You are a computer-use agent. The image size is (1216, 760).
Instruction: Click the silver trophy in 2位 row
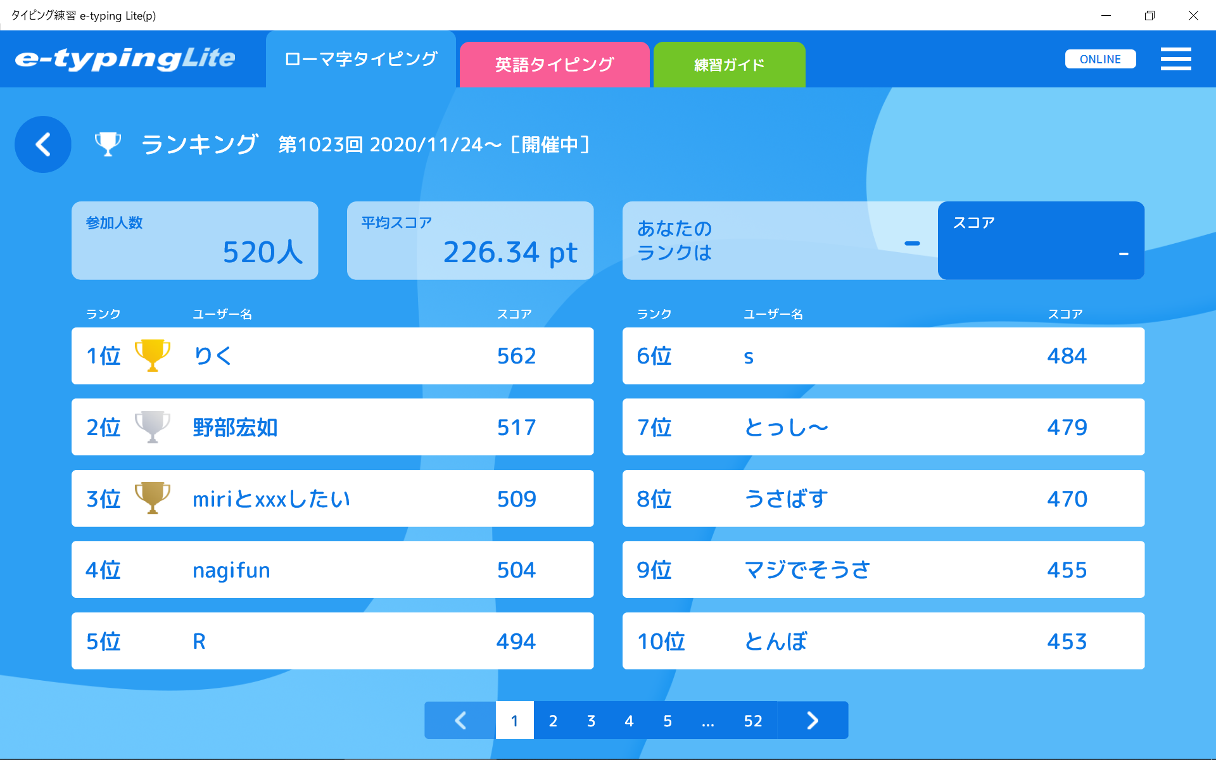[153, 427]
